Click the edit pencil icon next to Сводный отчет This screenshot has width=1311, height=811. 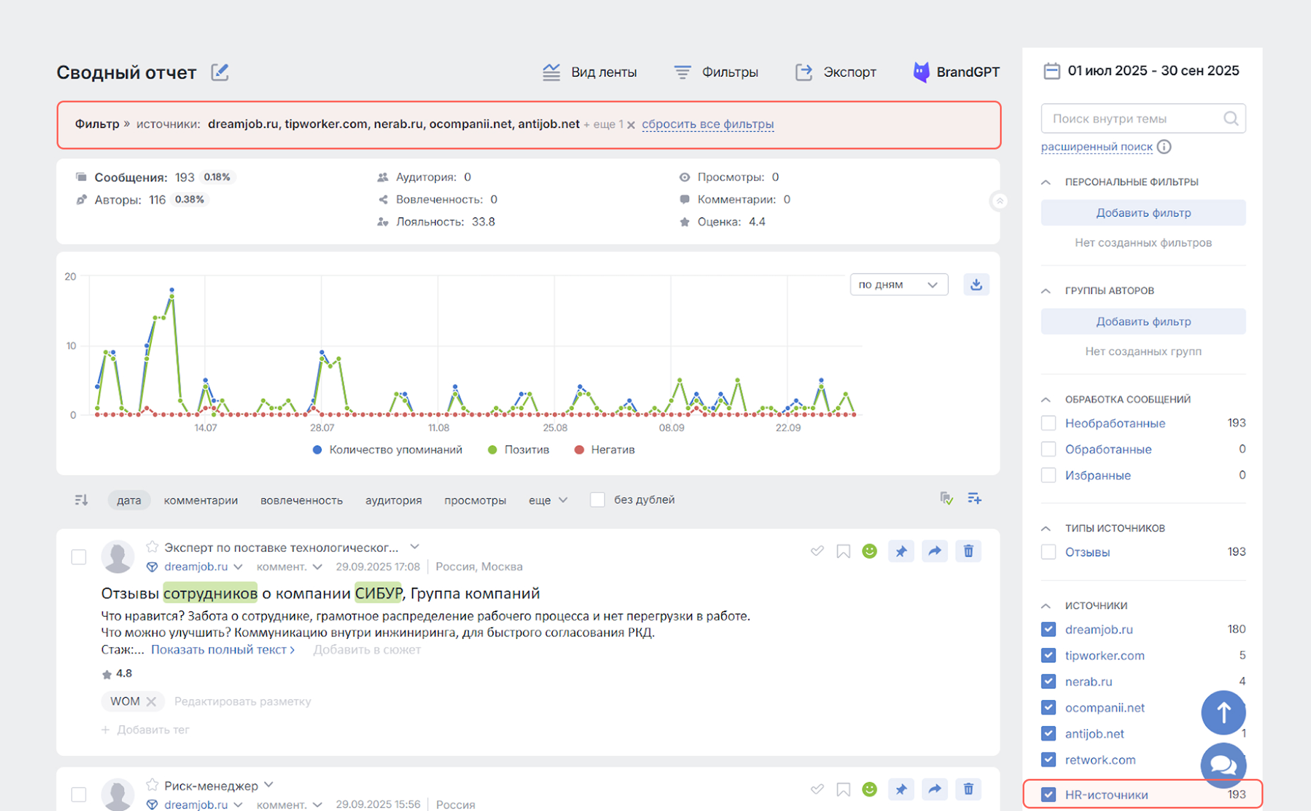pyautogui.click(x=219, y=72)
